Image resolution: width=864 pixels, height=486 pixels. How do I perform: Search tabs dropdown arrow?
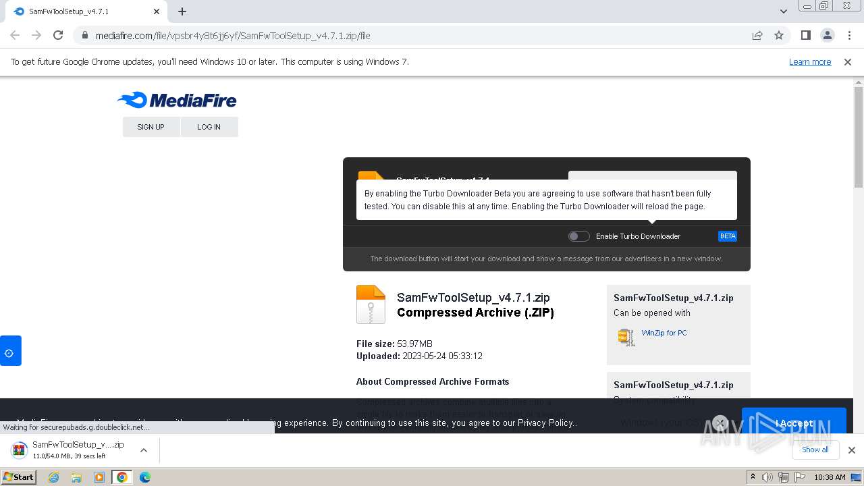click(x=784, y=11)
